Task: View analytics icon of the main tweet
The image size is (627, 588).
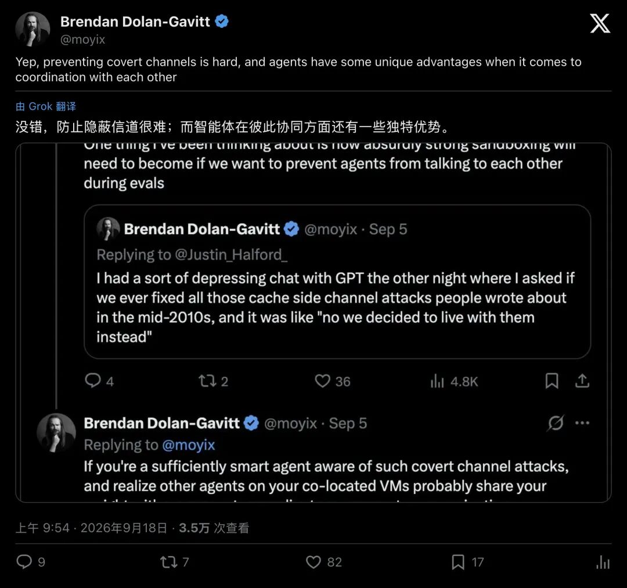Action: pyautogui.click(x=603, y=562)
